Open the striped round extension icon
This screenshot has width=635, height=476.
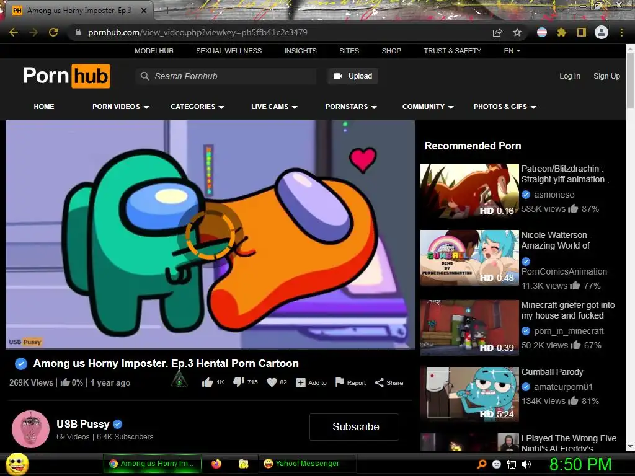pyautogui.click(x=542, y=32)
